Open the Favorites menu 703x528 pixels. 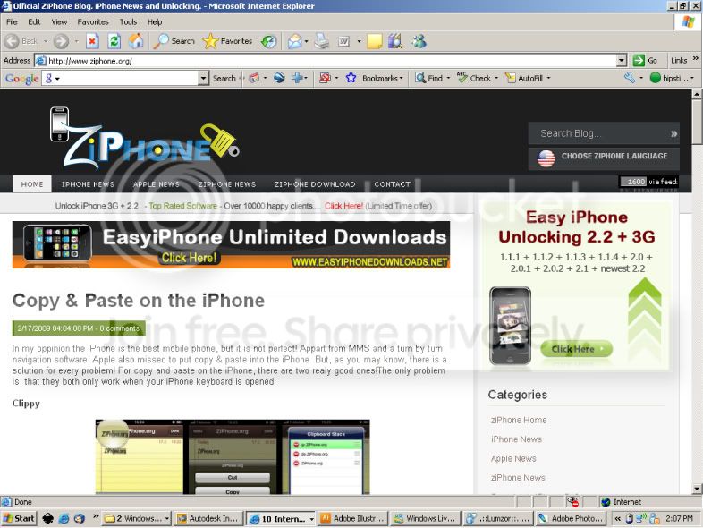click(x=93, y=22)
